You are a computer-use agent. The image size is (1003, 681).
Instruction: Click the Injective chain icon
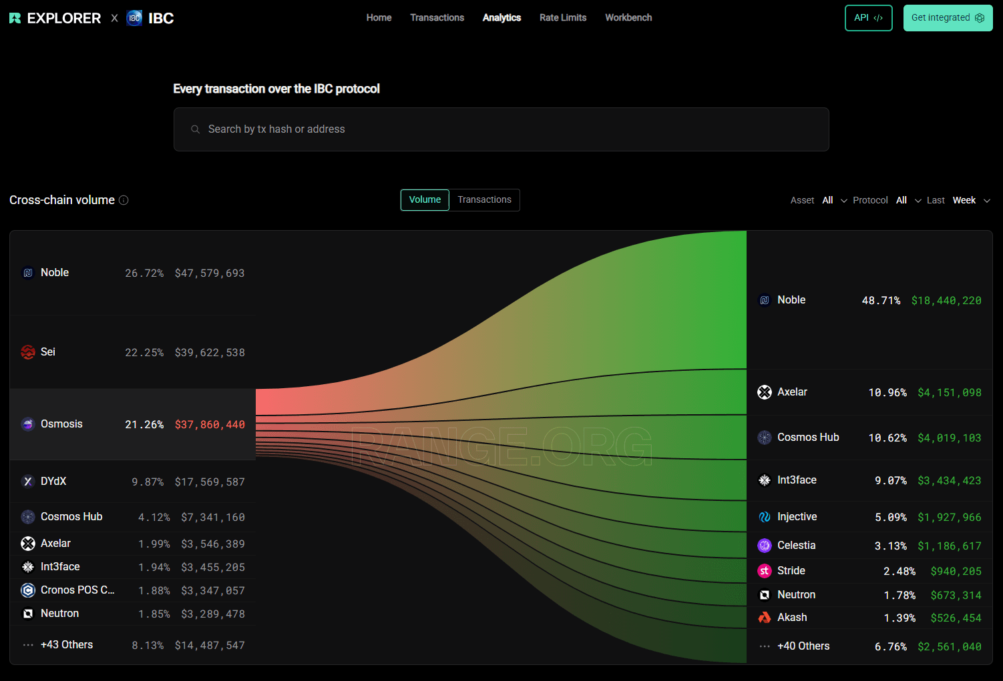point(765,517)
